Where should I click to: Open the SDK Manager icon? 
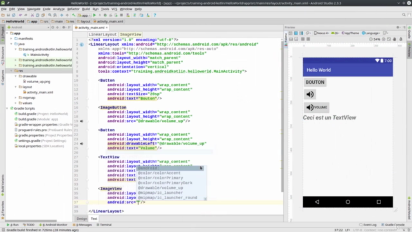pyautogui.click(x=148, y=15)
